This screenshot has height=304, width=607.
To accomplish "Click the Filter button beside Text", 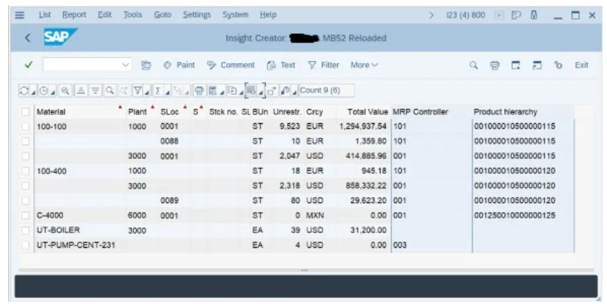I will (x=323, y=65).
